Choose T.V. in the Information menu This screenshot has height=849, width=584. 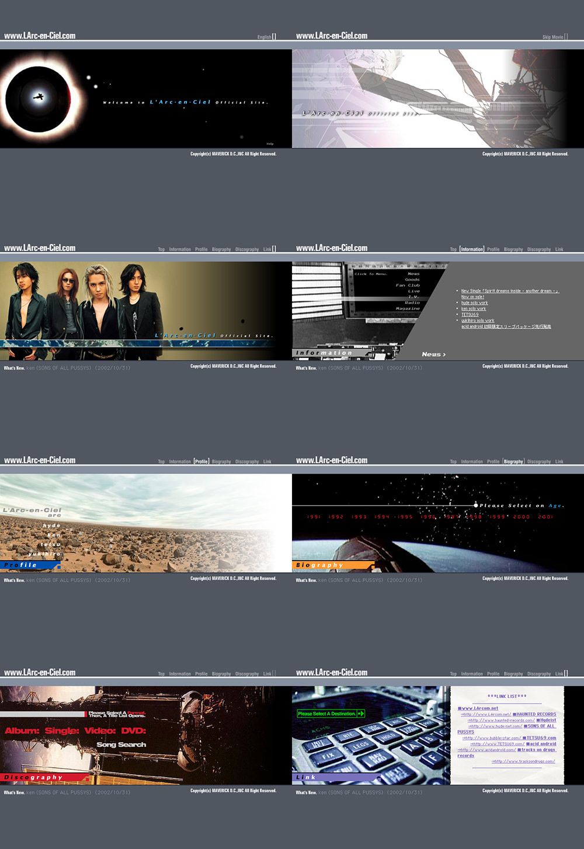pos(413,297)
